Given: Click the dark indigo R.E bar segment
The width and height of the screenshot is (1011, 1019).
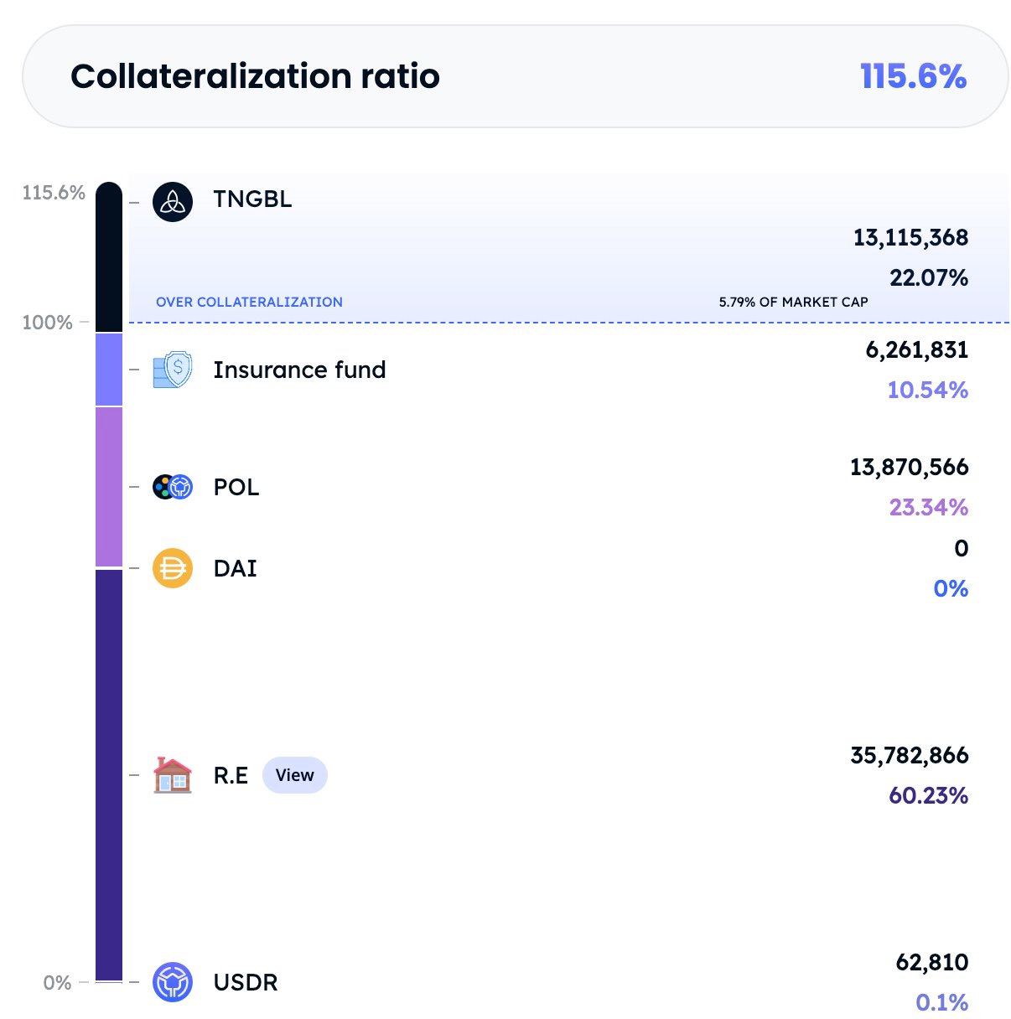Looking at the screenshot, I should [x=109, y=775].
